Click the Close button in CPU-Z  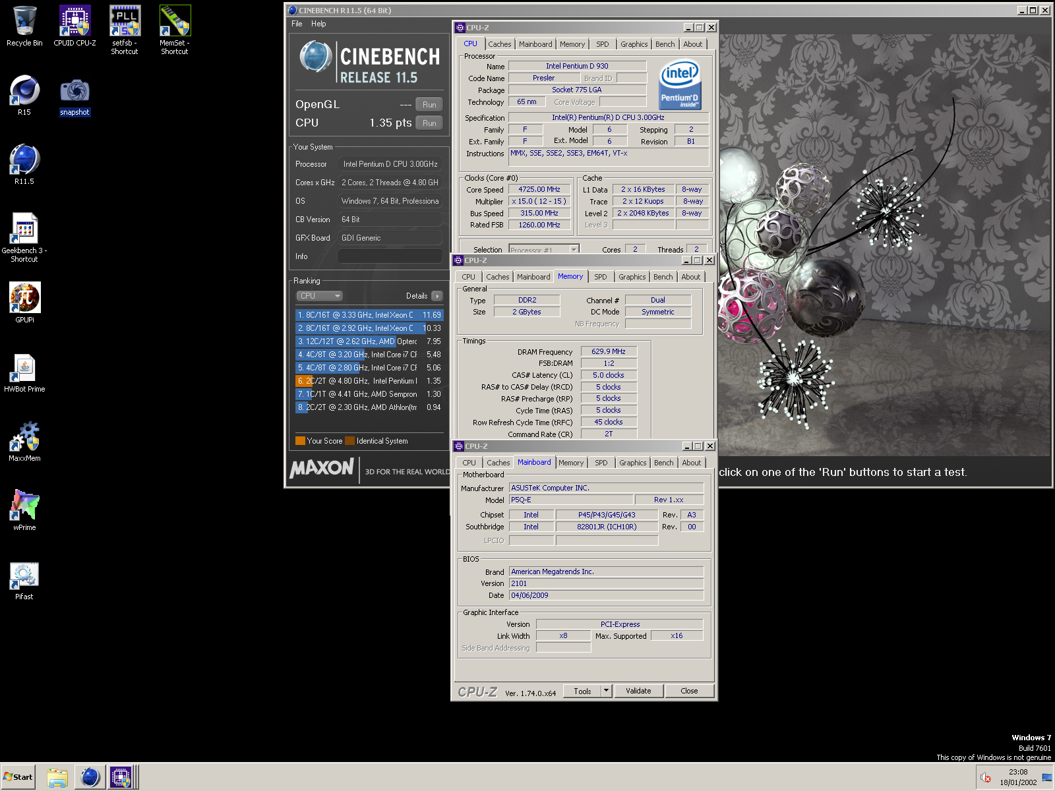pos(689,691)
